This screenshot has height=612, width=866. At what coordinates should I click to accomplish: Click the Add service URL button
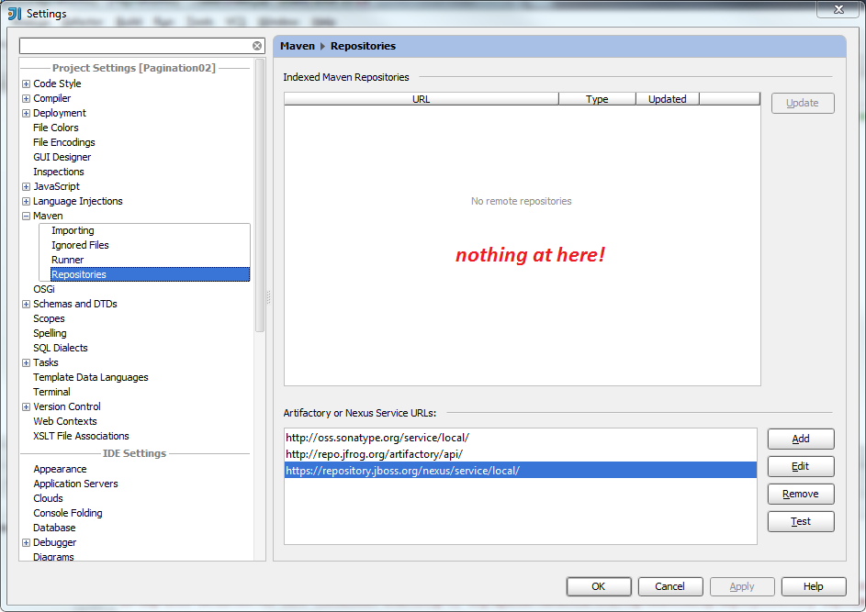point(801,439)
